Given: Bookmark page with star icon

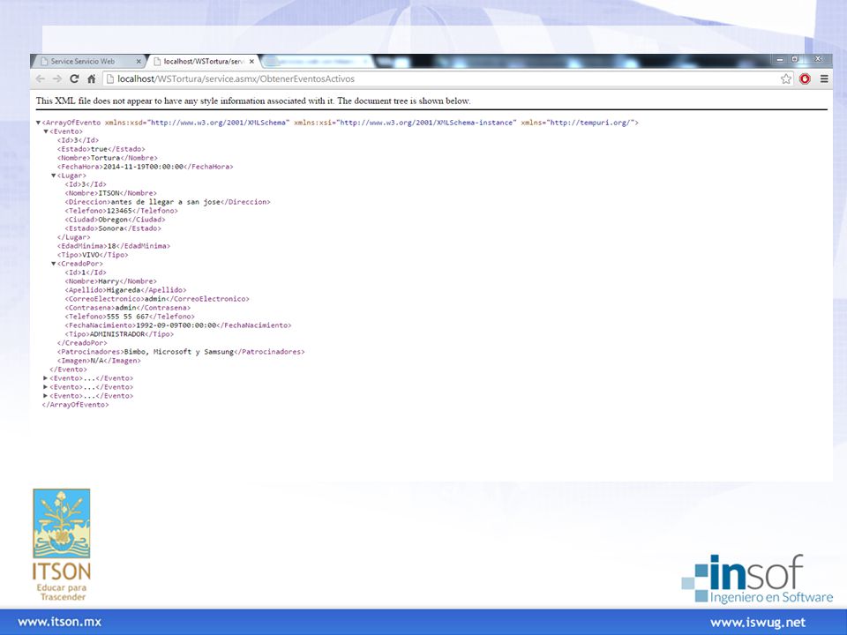Looking at the screenshot, I should point(786,78).
